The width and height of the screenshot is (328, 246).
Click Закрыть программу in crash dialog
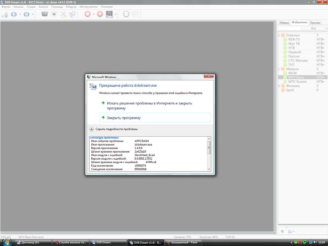pyautogui.click(x=155, y=118)
